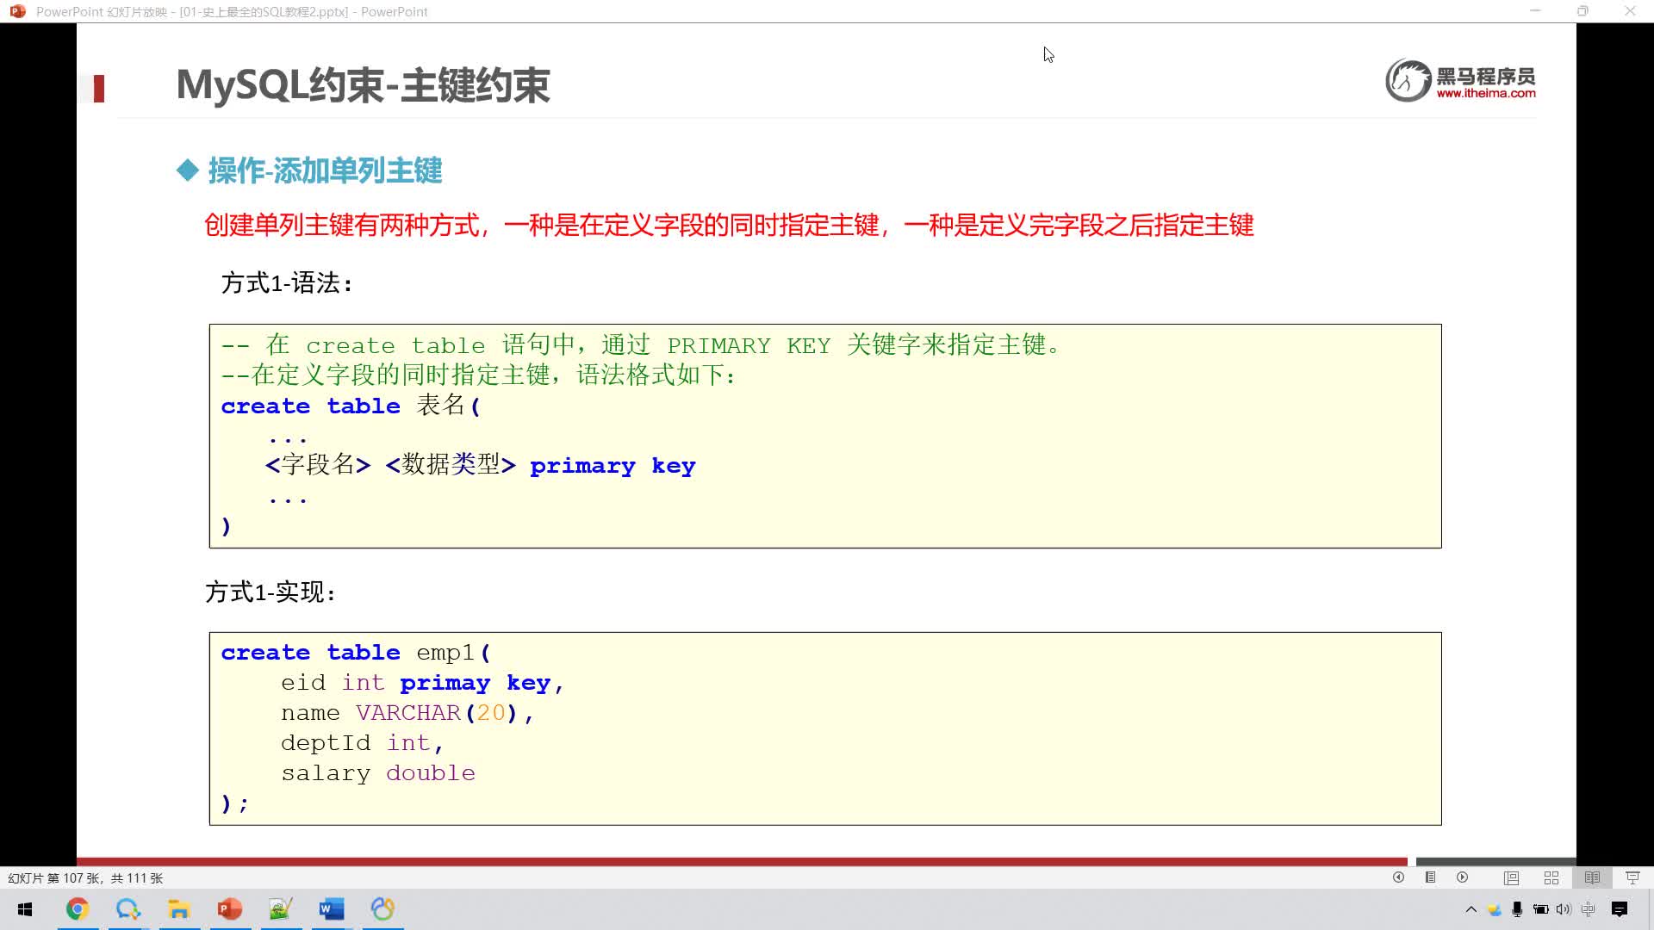The width and height of the screenshot is (1654, 930).
Task: Select the Reading View icon
Action: pos(1592,877)
